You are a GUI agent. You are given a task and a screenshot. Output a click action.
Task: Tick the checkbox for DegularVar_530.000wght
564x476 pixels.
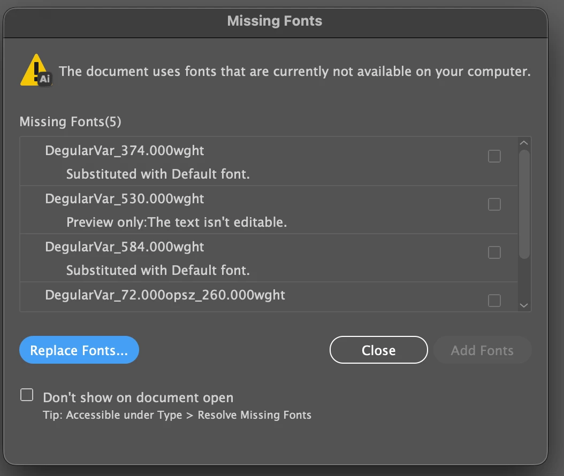click(x=494, y=204)
